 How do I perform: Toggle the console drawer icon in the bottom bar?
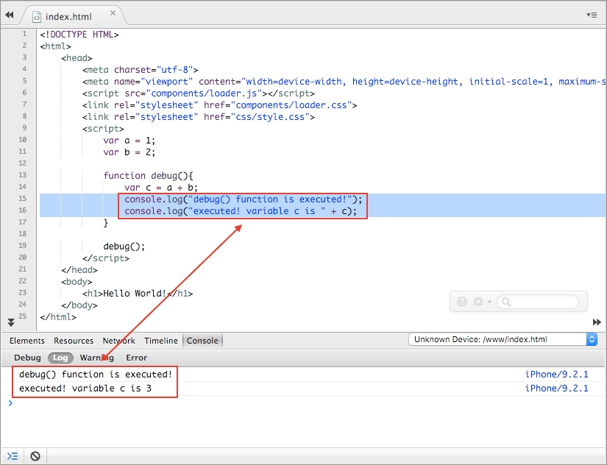point(13,456)
